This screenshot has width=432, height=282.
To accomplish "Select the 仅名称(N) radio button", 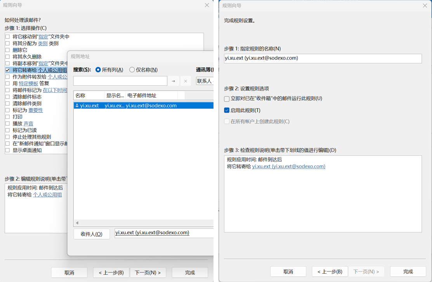I will pyautogui.click(x=132, y=70).
